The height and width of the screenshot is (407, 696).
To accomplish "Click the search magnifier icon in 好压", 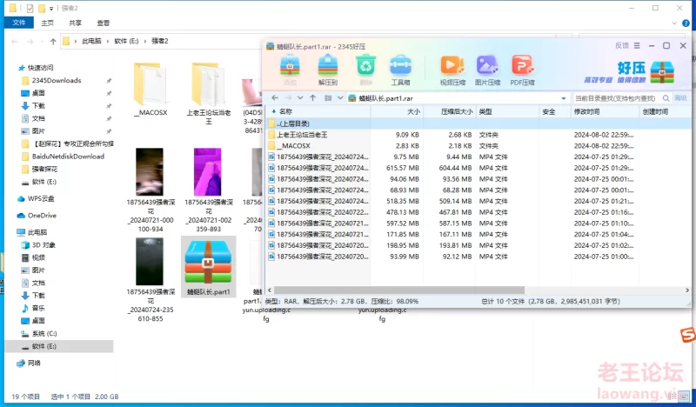I will click(x=666, y=98).
